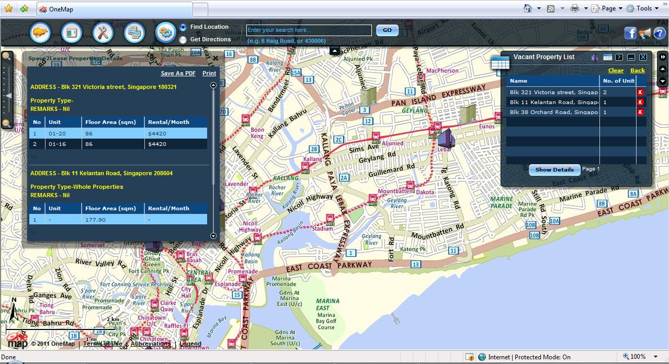
Task: Click the browser Favorites star icon
Action: (9, 9)
